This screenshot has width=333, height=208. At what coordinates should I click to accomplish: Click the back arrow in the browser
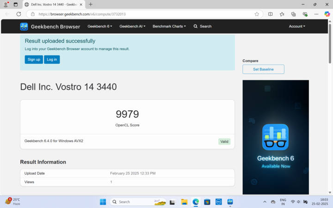7,14
